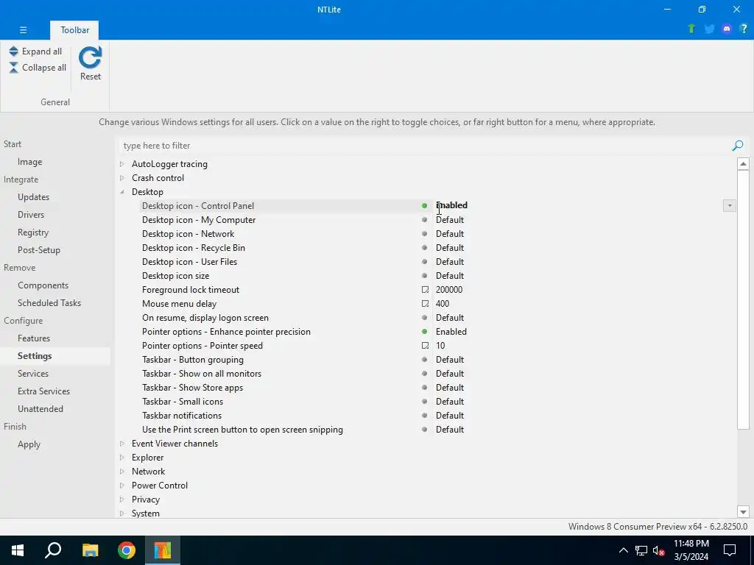Switch to the Toolbar ribbon tab
This screenshot has height=565, width=754.
tap(74, 29)
